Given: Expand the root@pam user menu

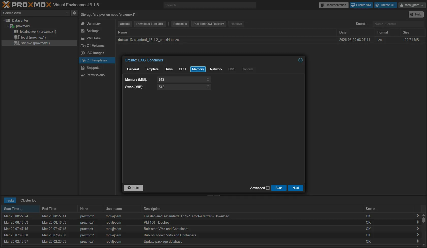Looking at the screenshot, I should point(412,5).
